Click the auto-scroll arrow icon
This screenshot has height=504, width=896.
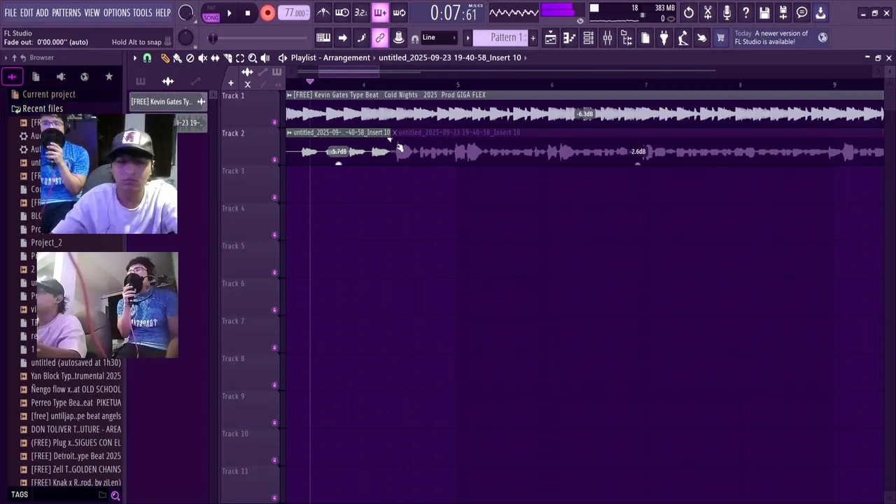click(342, 38)
